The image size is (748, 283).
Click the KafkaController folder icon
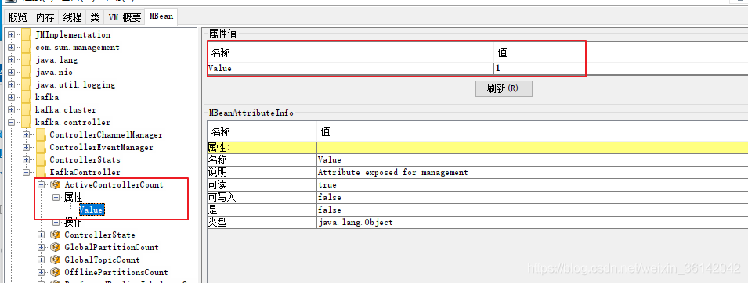(x=41, y=172)
